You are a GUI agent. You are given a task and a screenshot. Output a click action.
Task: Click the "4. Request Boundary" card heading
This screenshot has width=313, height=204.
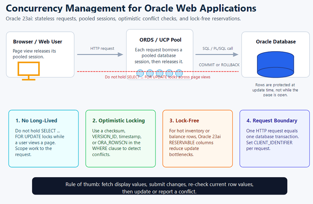[x=272, y=120]
